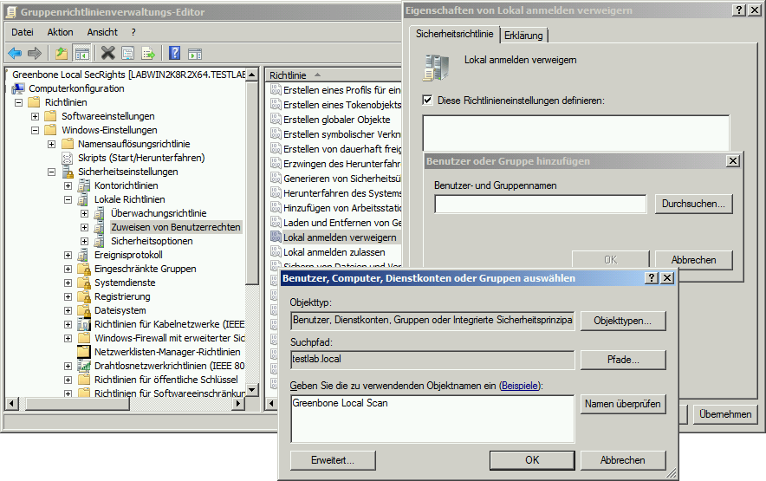Expand the Kontorichtlinien tree node

pos(68,185)
